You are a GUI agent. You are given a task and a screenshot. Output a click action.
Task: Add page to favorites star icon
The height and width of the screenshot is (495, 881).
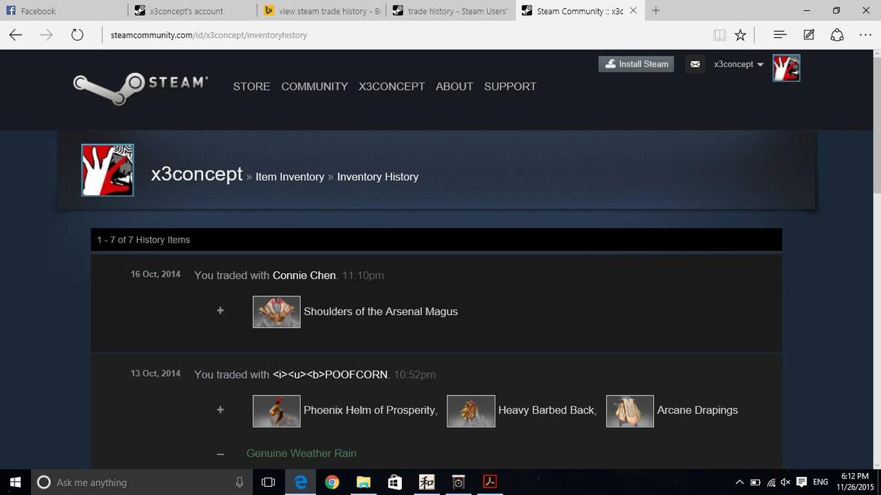point(741,35)
